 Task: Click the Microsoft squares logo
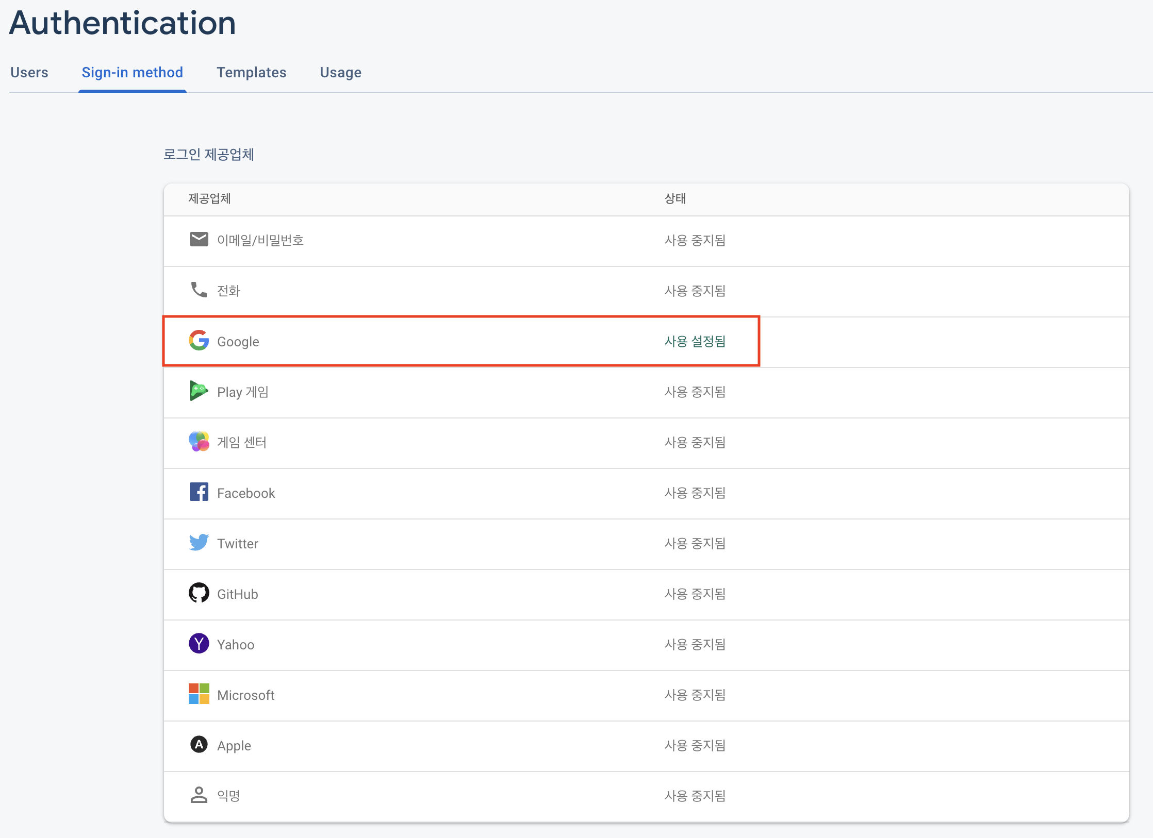pos(199,694)
